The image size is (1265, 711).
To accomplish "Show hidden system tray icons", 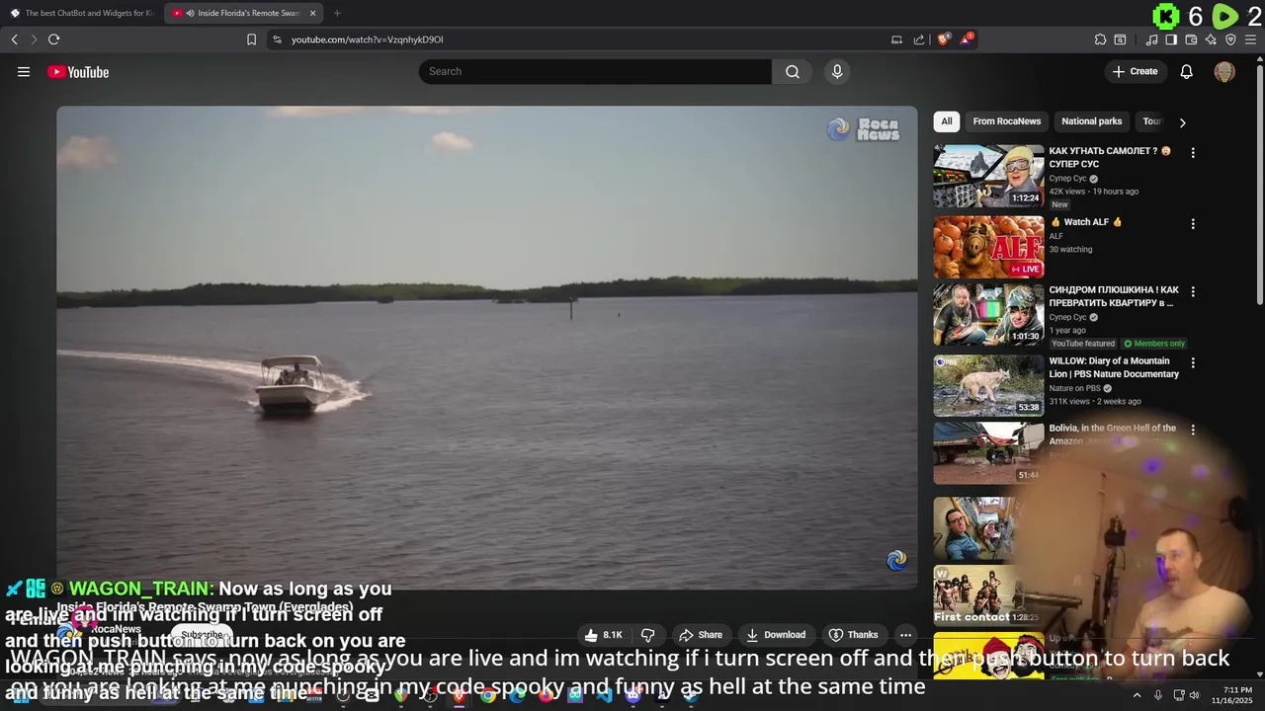I will click(x=1137, y=695).
